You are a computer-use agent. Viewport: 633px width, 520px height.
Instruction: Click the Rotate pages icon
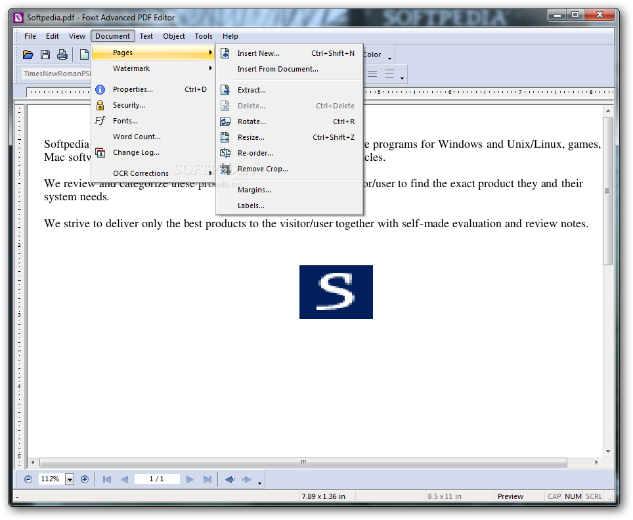225,121
